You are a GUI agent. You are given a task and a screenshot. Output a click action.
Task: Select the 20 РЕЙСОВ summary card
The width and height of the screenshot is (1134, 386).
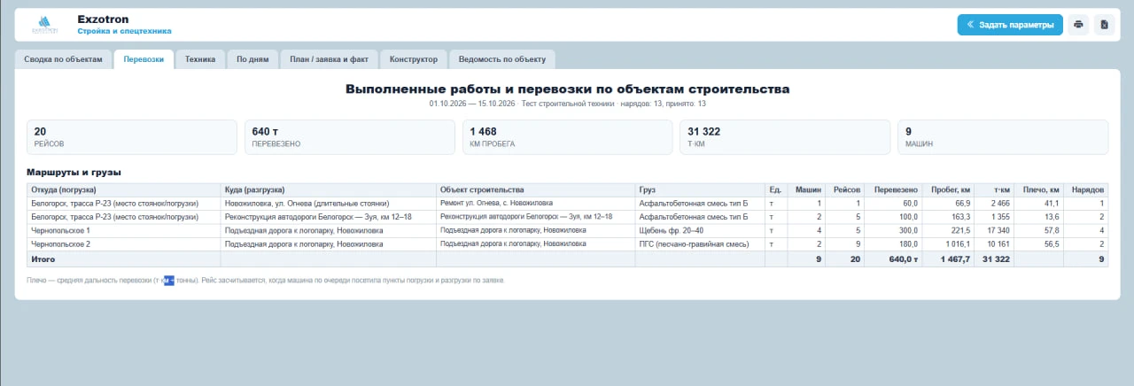pyautogui.click(x=132, y=137)
